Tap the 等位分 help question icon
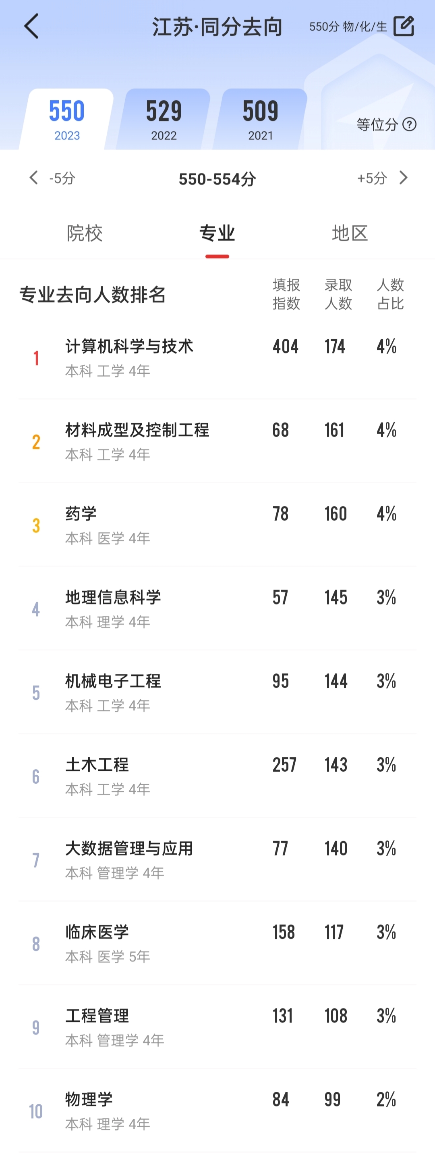The height and width of the screenshot is (1153, 435). (x=410, y=124)
